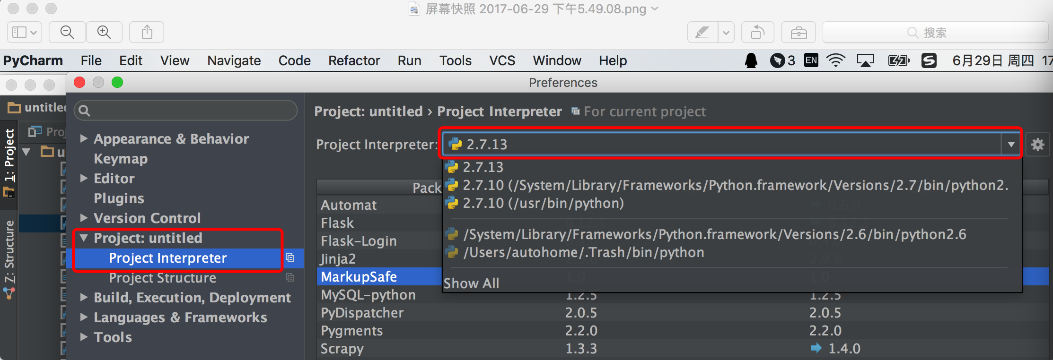Open the File menu

pos(91,60)
